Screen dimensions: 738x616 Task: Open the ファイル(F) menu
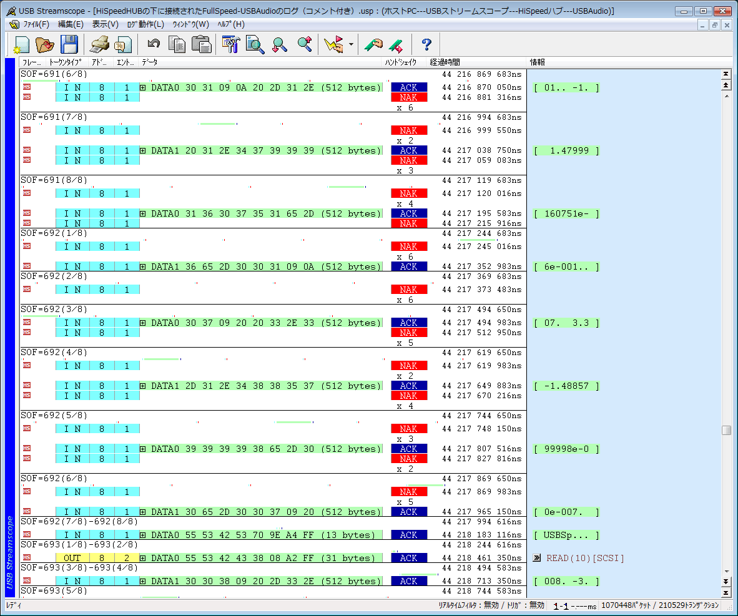pyautogui.click(x=36, y=24)
